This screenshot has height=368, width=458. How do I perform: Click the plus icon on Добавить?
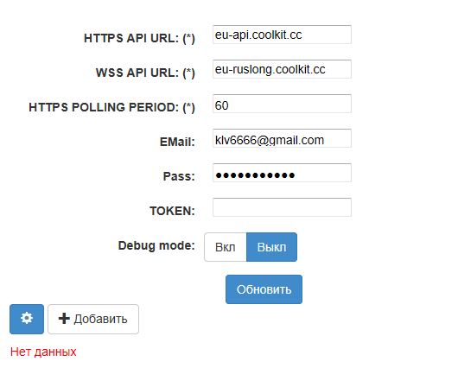(x=64, y=319)
